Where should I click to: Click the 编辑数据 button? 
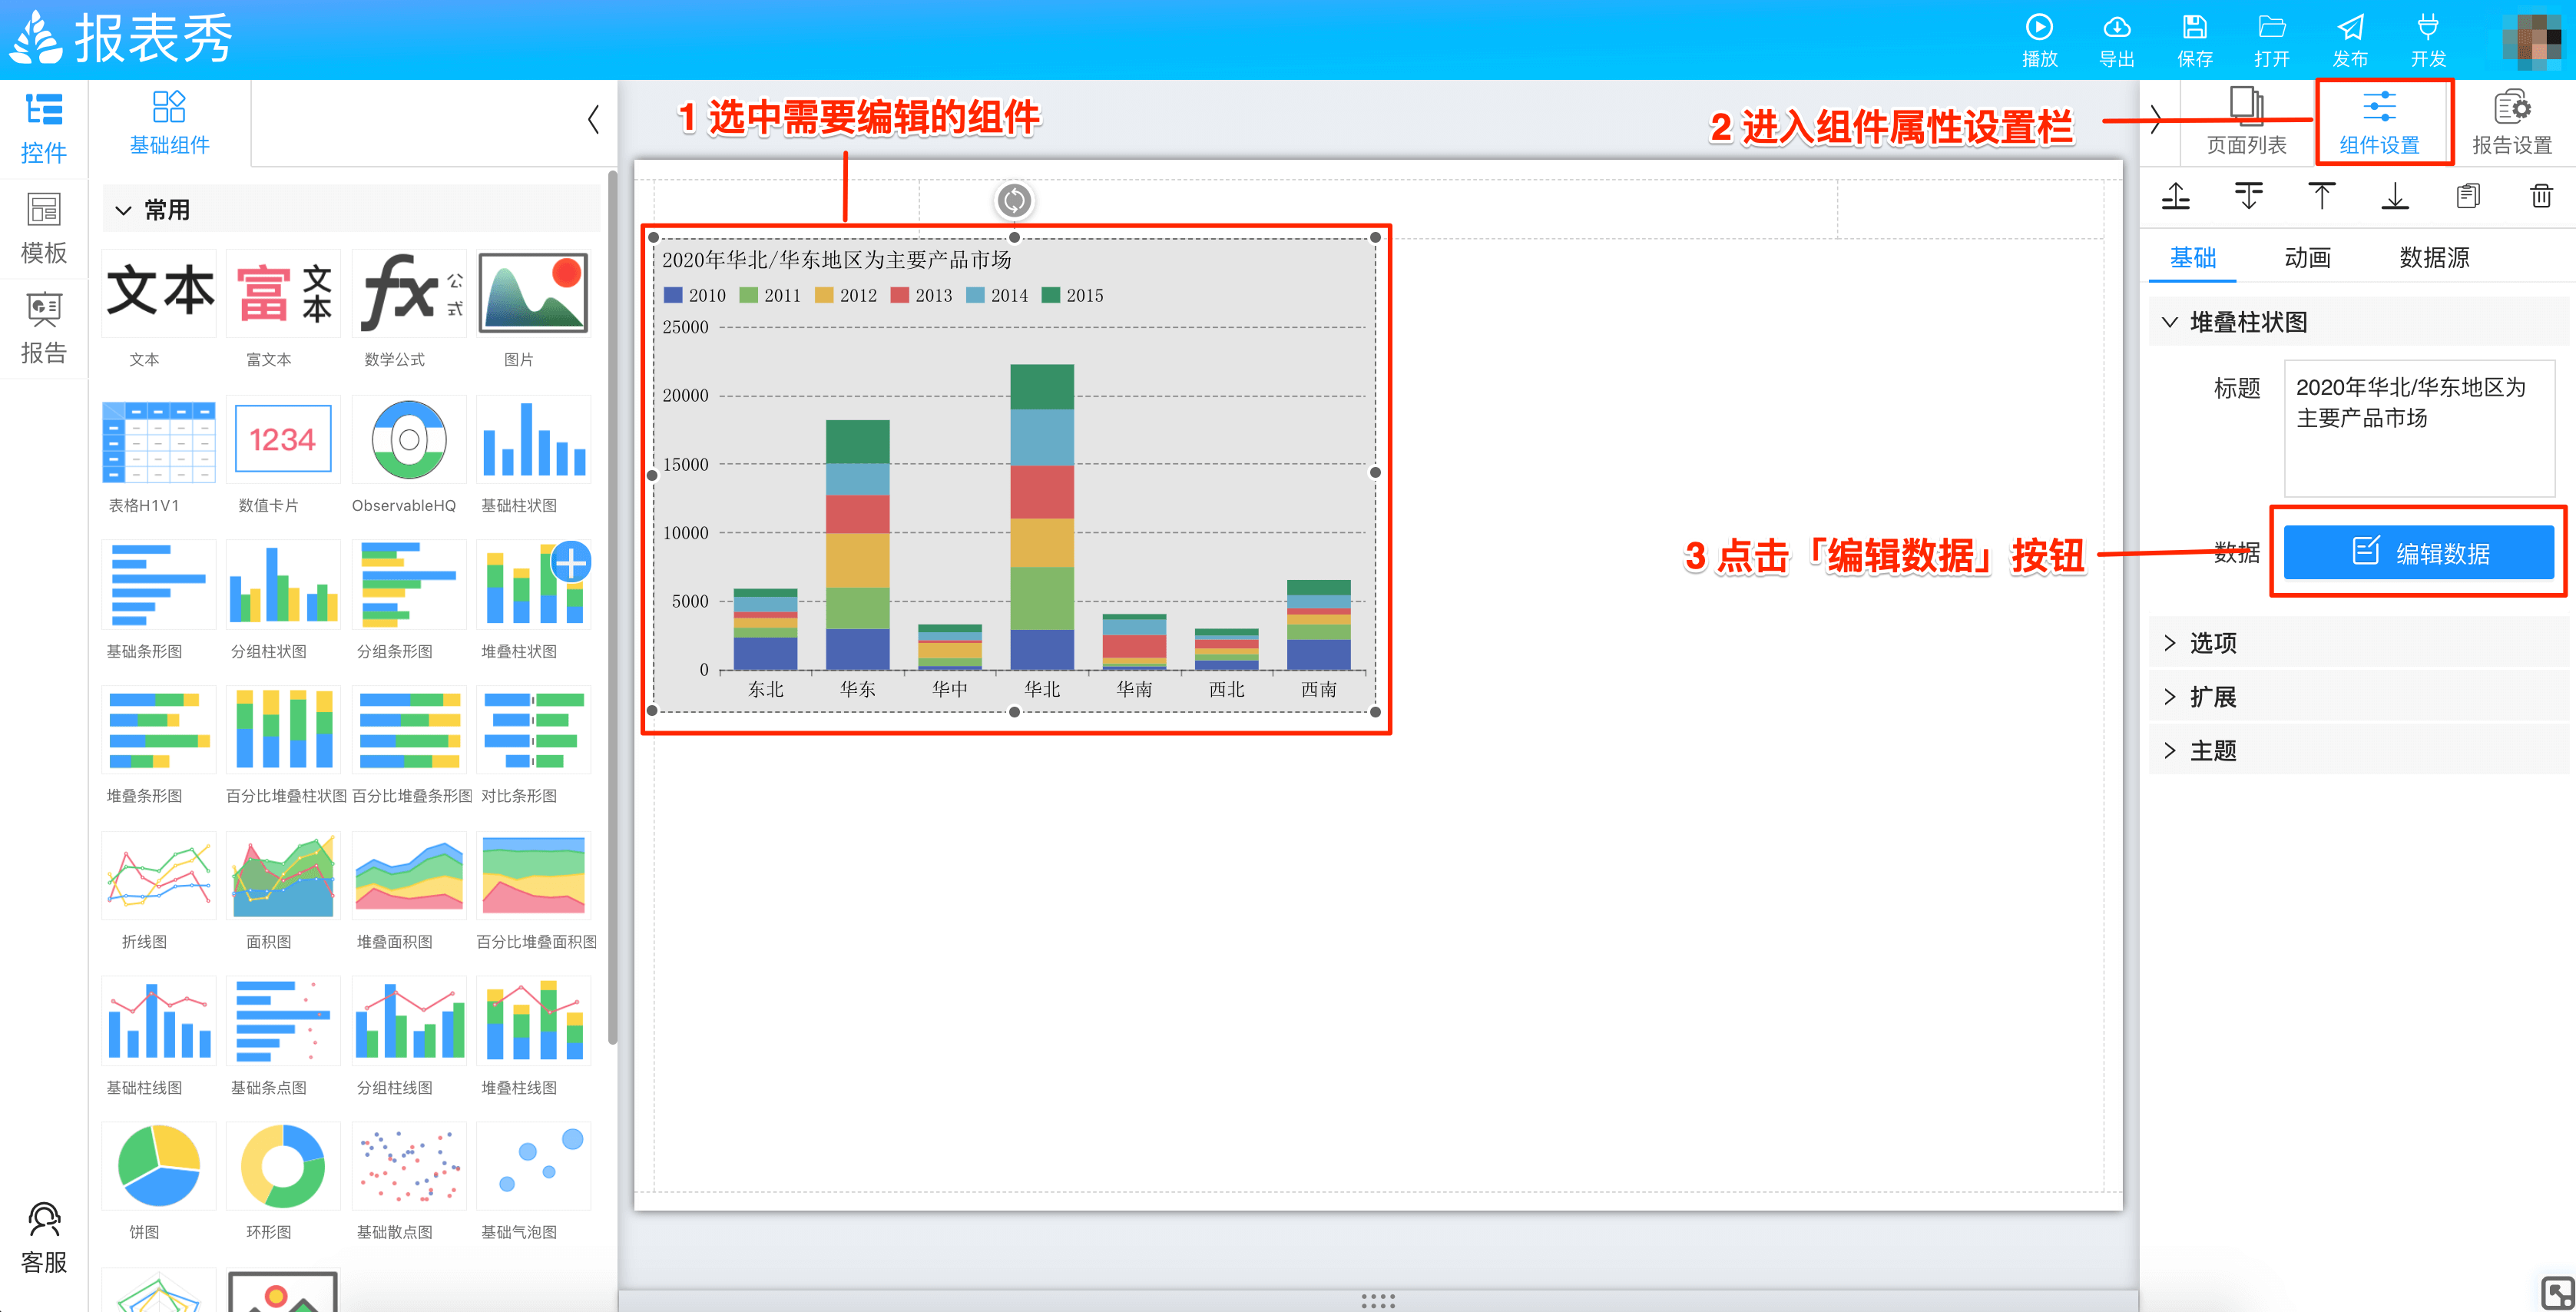[2419, 552]
